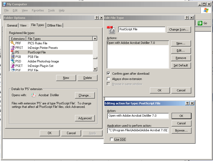This screenshot has height=161, width=213.
Task: Open the Favorites menu
Action: pyautogui.click(x=38, y=10)
